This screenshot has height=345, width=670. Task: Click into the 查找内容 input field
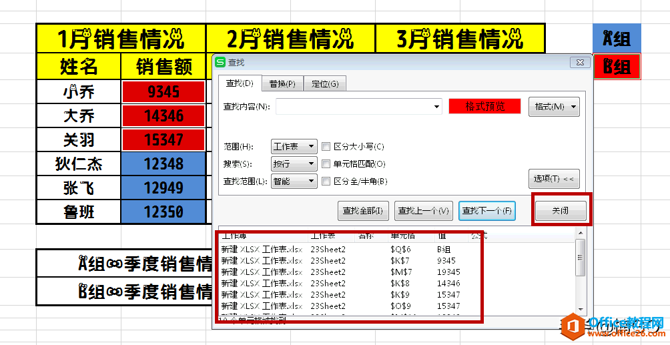[x=358, y=107]
